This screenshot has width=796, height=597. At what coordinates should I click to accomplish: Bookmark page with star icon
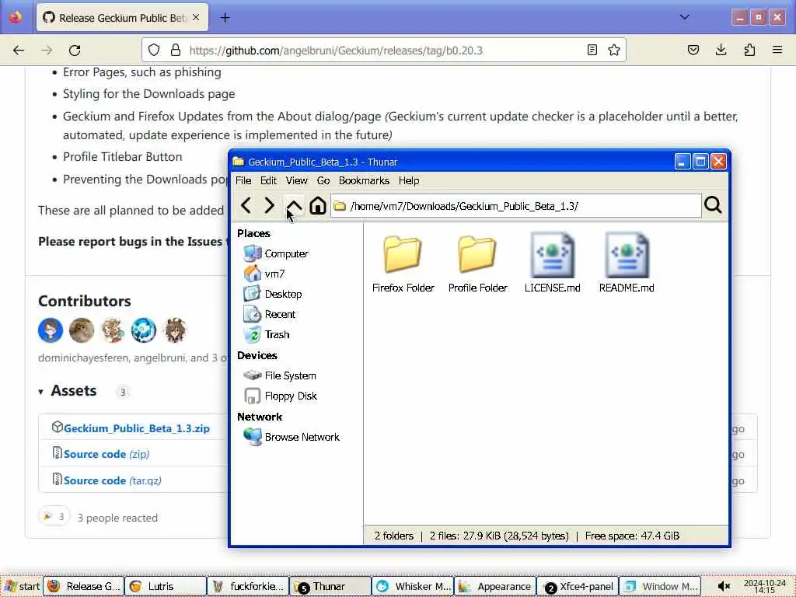(614, 50)
